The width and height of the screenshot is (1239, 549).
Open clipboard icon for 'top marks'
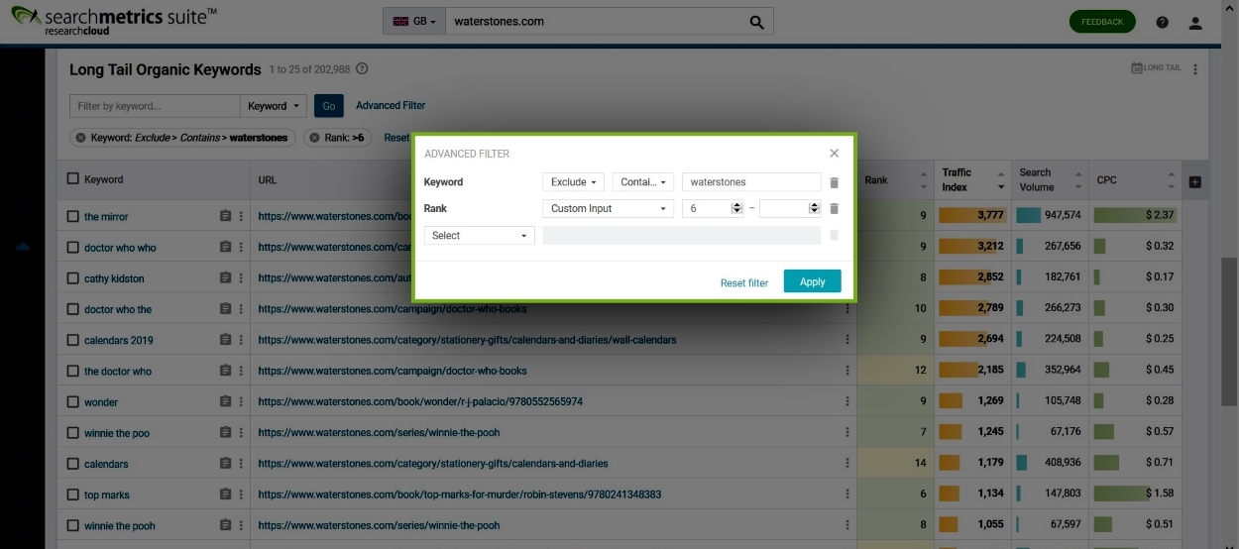(x=225, y=494)
